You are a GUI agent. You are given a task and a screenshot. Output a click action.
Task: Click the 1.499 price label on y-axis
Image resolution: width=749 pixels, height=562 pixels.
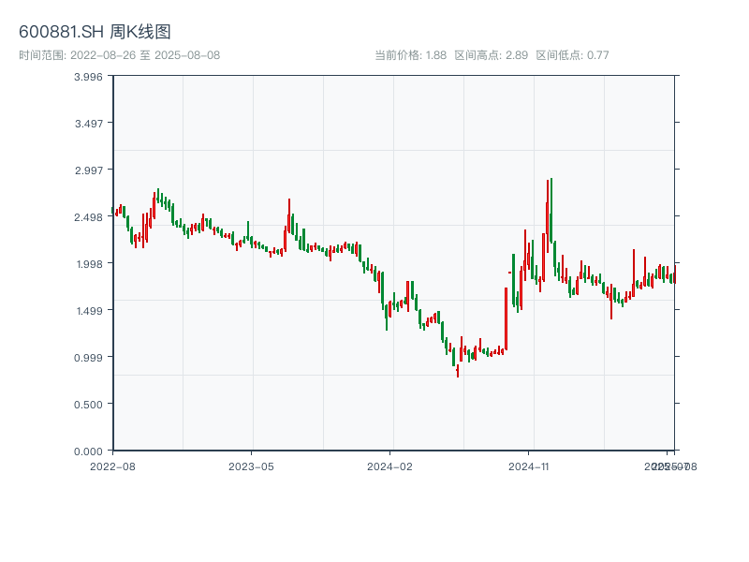point(88,311)
